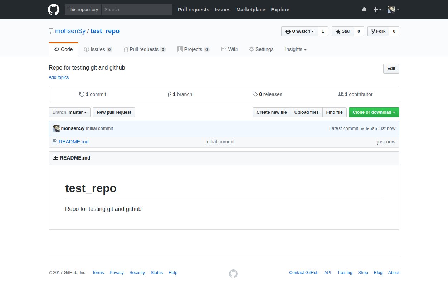Screen dimensions: 448x293
Task: Open the Clone or download dropdown
Action: pos(374,112)
